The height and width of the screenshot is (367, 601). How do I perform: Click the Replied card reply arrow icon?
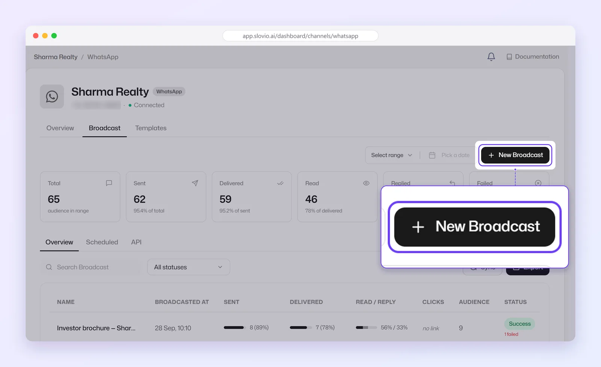452,183
